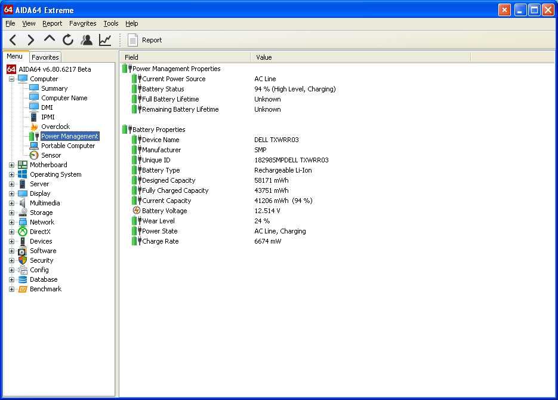Click the Security shield icon
The height and width of the screenshot is (400, 558).
[23, 260]
